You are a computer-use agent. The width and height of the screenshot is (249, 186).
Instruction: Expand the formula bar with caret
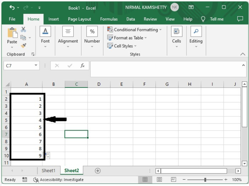coord(243,65)
